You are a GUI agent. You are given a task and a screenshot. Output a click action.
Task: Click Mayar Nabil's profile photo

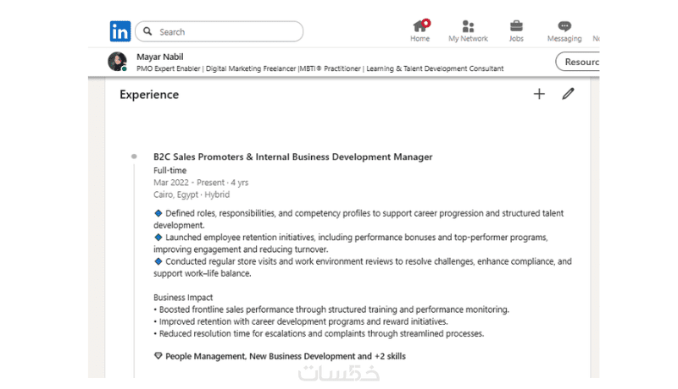pyautogui.click(x=118, y=62)
